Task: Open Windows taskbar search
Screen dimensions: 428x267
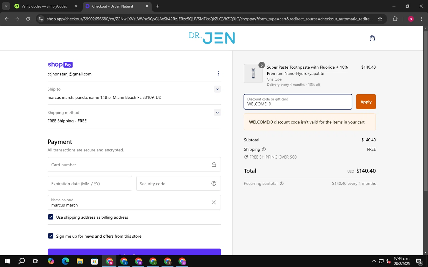Action: tap(21, 261)
